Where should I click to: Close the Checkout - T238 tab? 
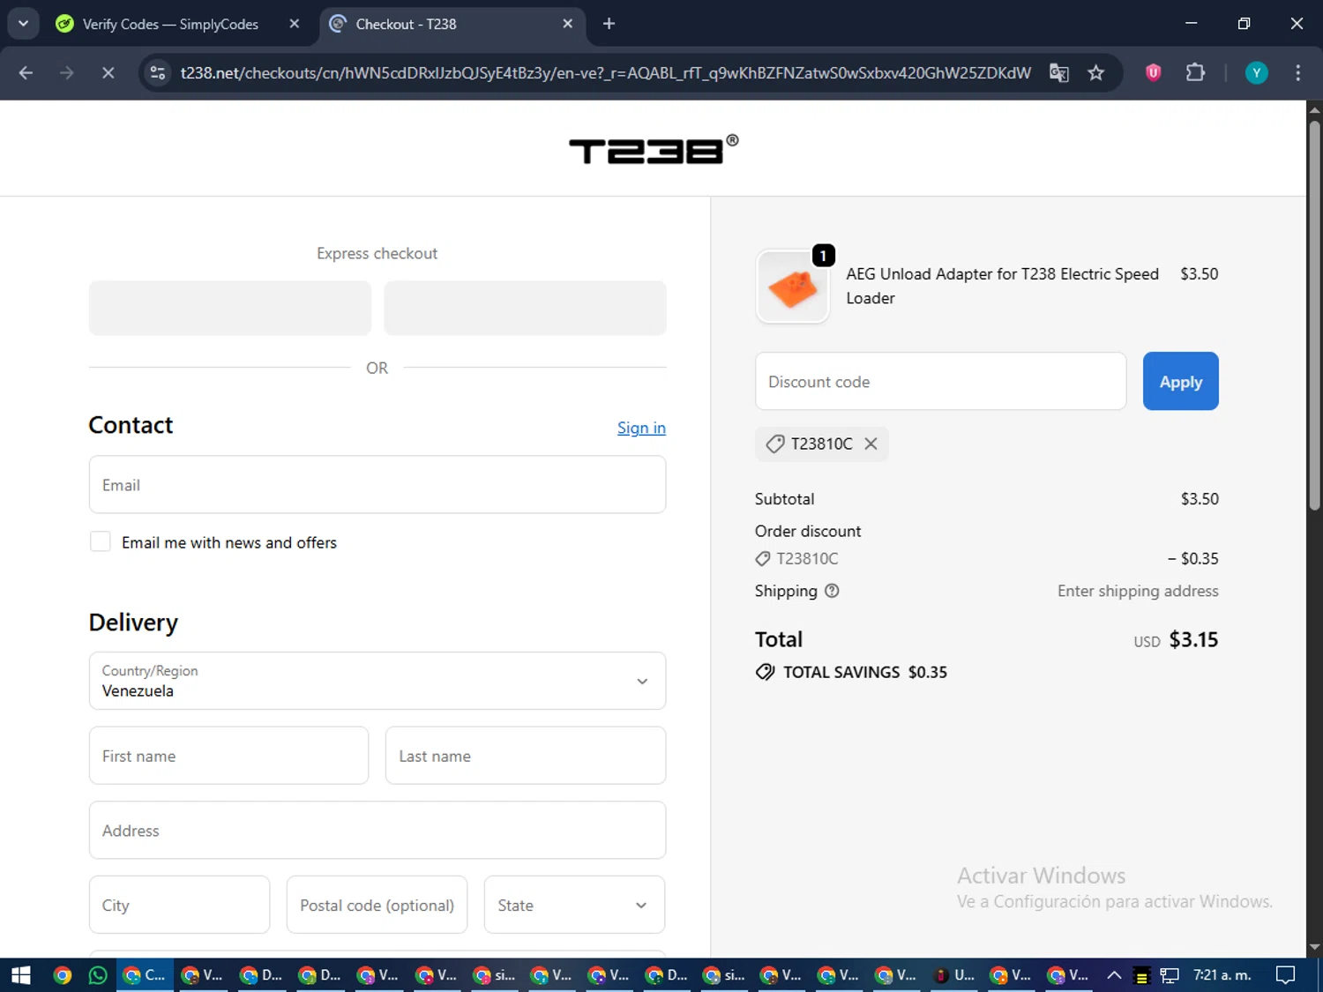point(568,24)
